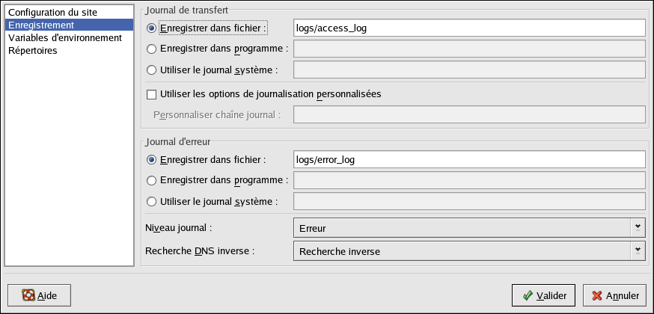Enable custom logging options checkbox
654x314 pixels.
(151, 94)
